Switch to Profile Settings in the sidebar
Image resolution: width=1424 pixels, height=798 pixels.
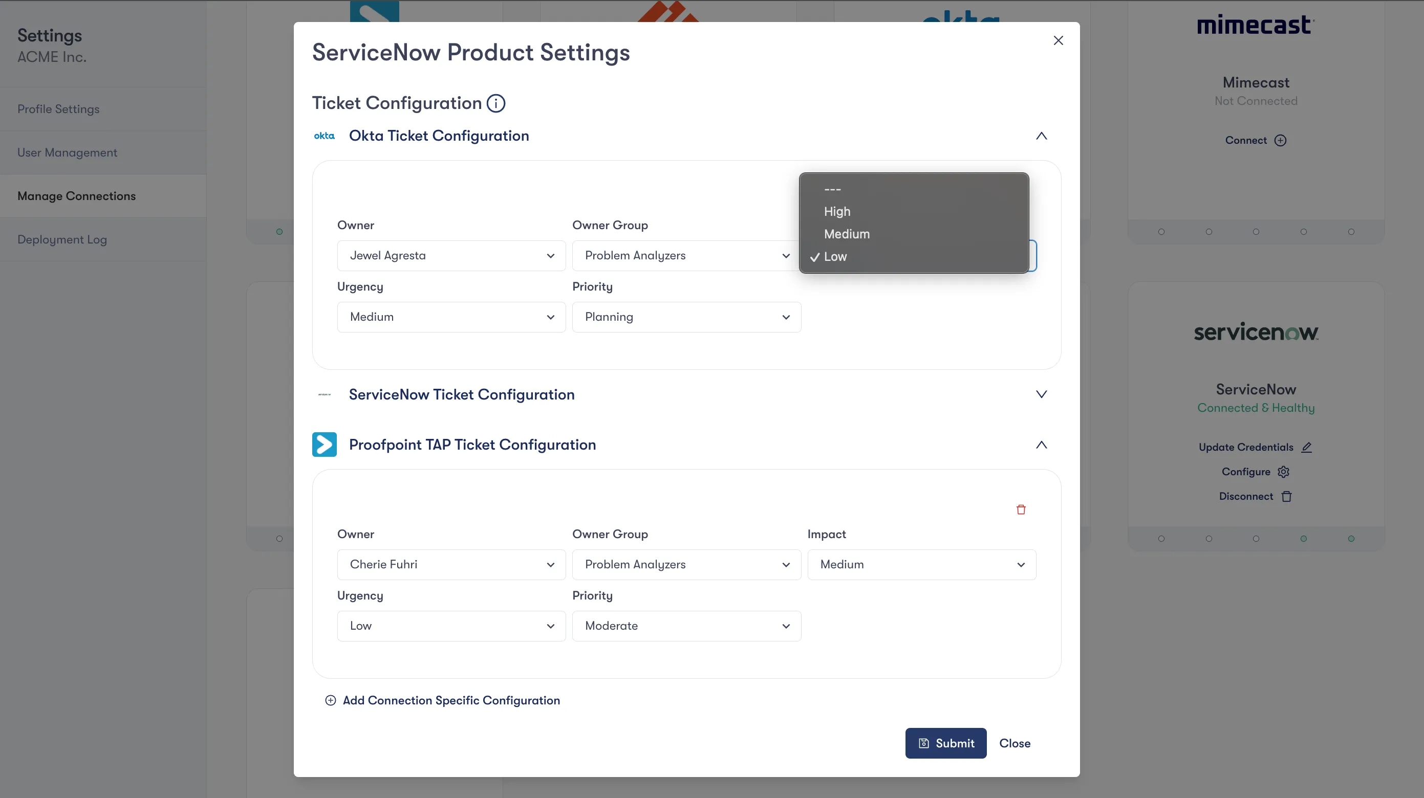click(58, 109)
